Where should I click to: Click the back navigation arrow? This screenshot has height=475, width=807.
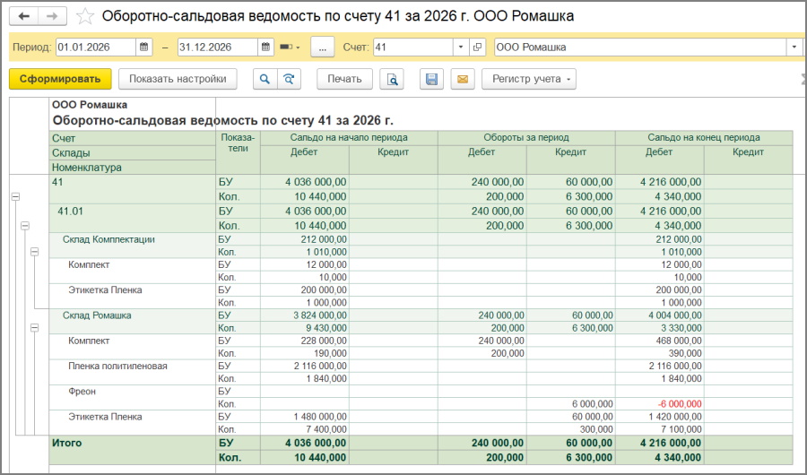point(23,16)
